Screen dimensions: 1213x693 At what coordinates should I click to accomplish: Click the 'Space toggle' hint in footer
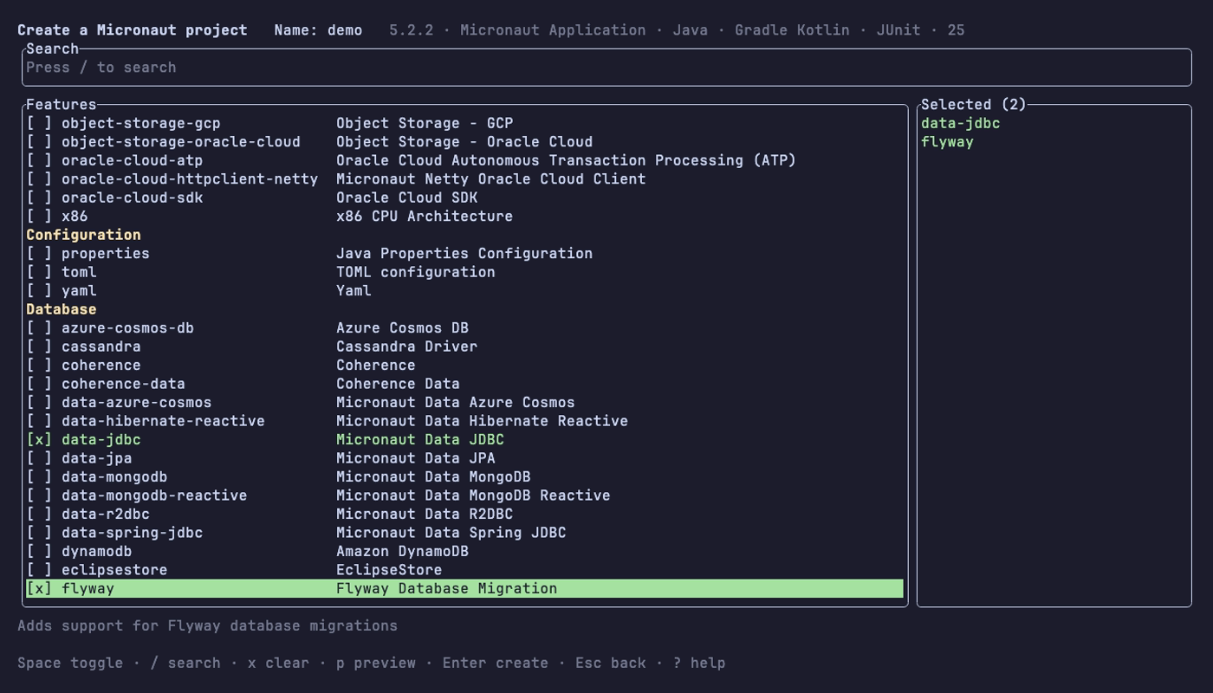(70, 663)
